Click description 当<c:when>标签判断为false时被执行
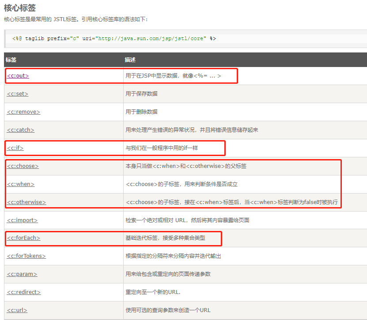The image size is (367, 320). 291,202
